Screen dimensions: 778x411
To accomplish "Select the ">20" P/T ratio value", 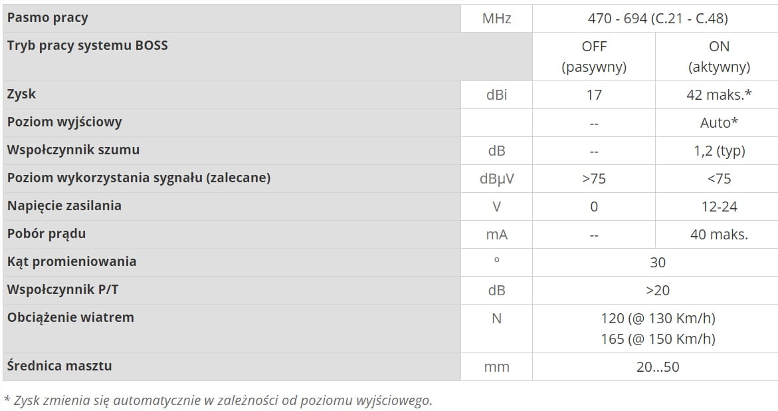I will pyautogui.click(x=657, y=291).
